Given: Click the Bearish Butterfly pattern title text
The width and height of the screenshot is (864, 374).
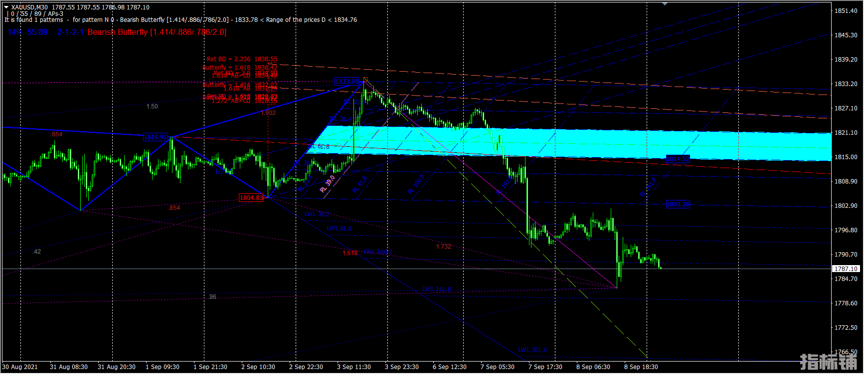Looking at the screenshot, I should coord(157,32).
